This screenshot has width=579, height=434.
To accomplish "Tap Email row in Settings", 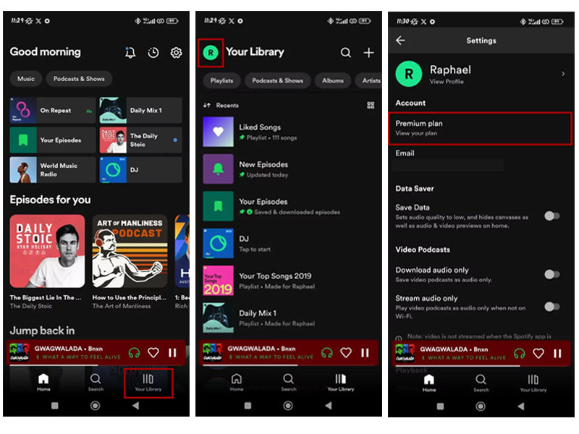I will click(x=480, y=159).
